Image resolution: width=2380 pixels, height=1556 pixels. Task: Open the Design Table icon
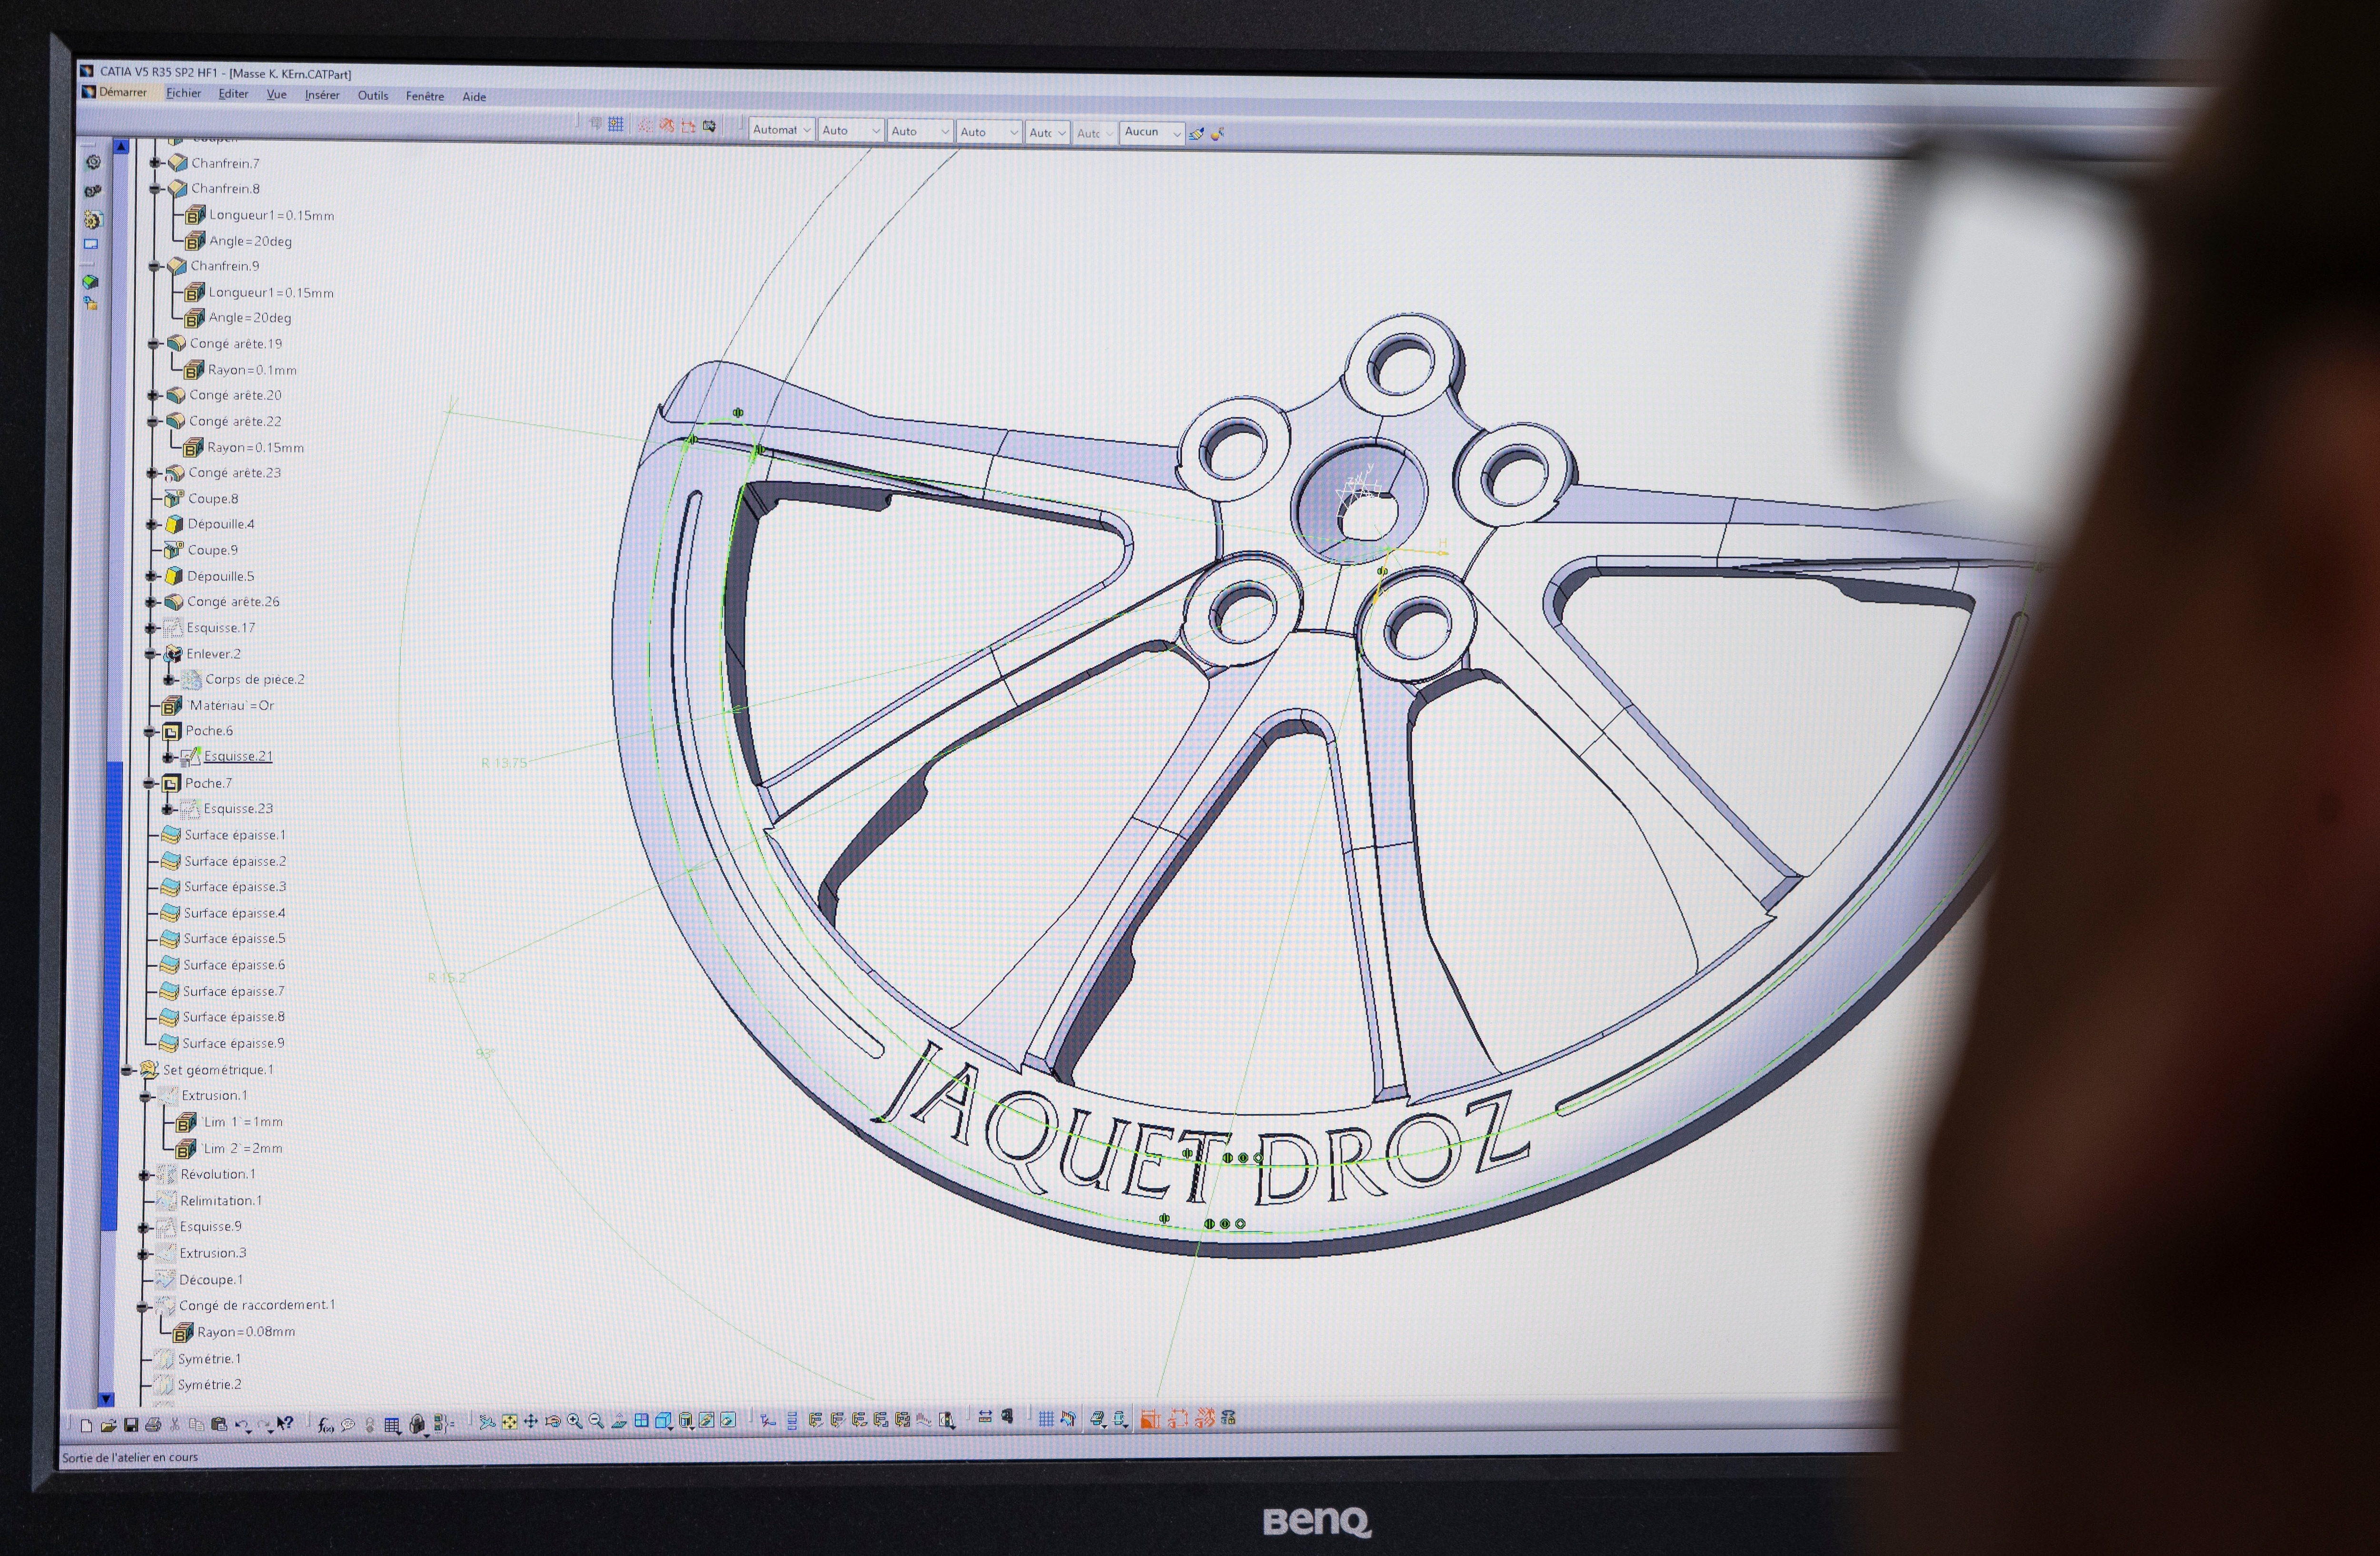coord(392,1424)
